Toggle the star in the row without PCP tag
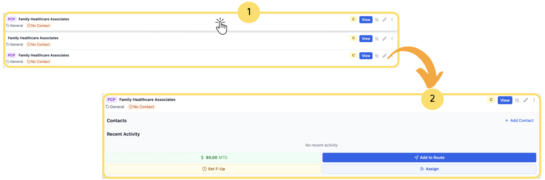Image resolution: width=545 pixels, height=180 pixels. point(377,39)
